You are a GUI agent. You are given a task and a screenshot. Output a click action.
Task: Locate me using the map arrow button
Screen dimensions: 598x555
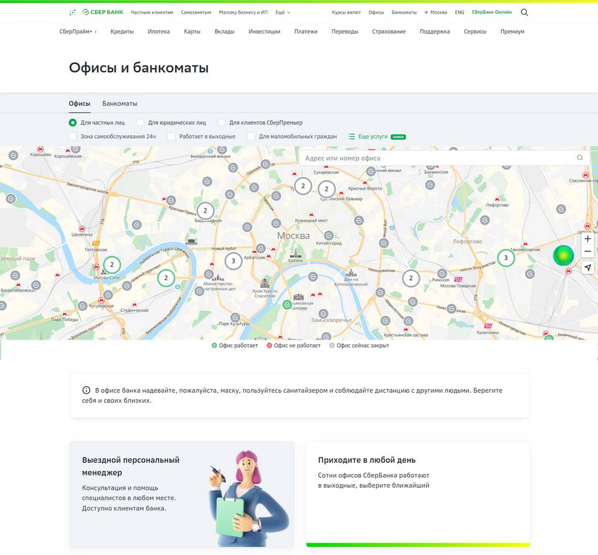(x=587, y=268)
